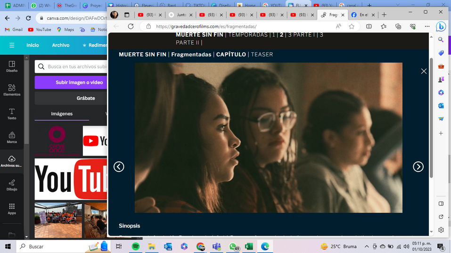
Task: Select the Canal Once logo thumbnail
Action: tap(57, 141)
